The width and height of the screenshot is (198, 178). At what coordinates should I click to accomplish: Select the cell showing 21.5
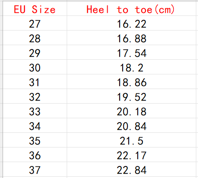click(x=131, y=140)
